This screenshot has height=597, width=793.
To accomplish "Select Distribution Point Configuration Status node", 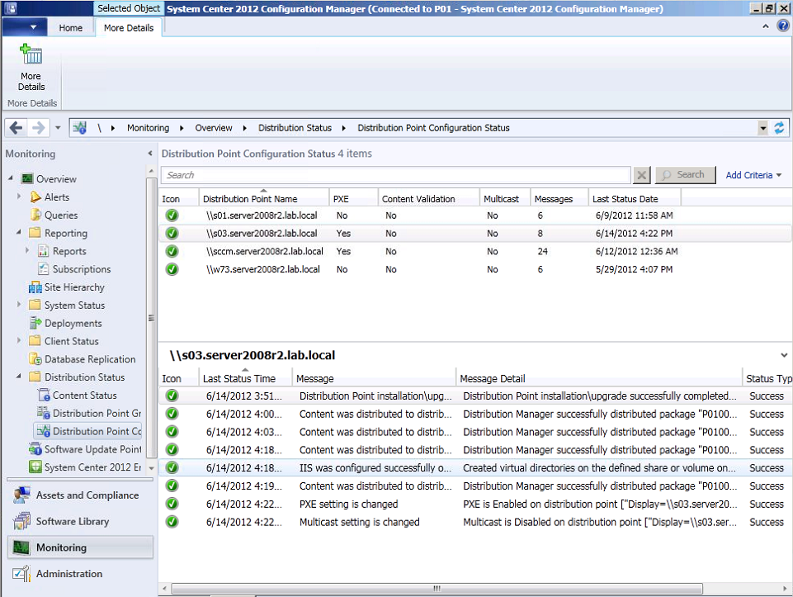I will (x=89, y=432).
